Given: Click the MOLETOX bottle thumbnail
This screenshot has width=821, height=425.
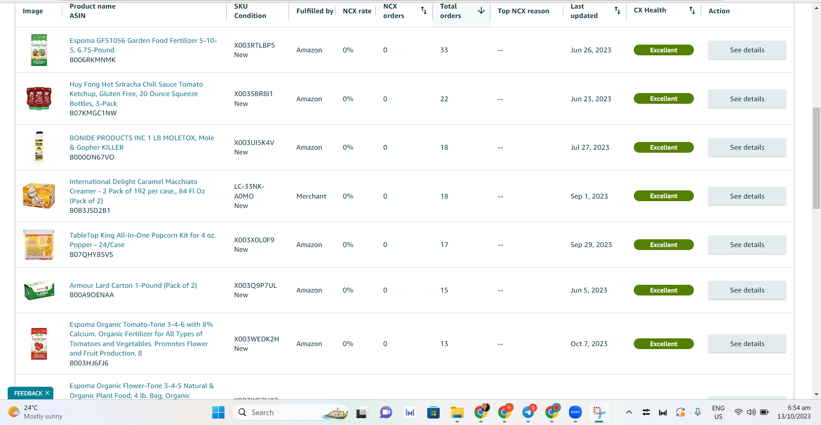Looking at the screenshot, I should click(39, 147).
